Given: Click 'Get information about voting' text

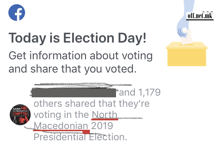Looking at the screenshot, I should click(x=80, y=55).
